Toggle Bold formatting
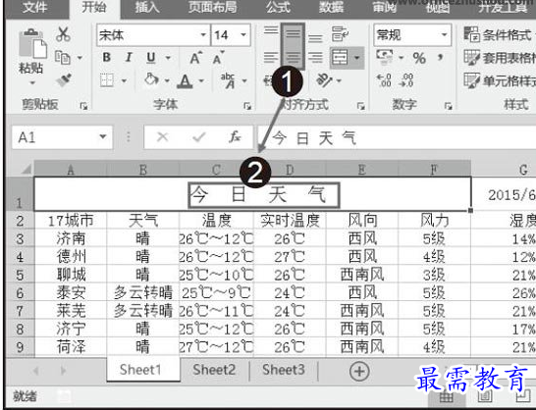Image resolution: width=536 pixels, height=410 pixels. [x=107, y=58]
